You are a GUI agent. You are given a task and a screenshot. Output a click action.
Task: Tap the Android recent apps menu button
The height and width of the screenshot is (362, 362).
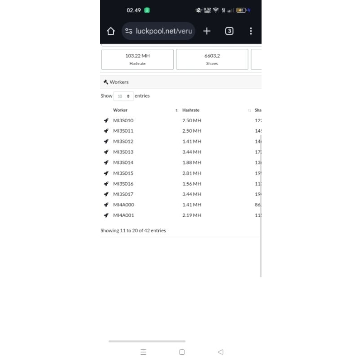pyautogui.click(x=143, y=352)
